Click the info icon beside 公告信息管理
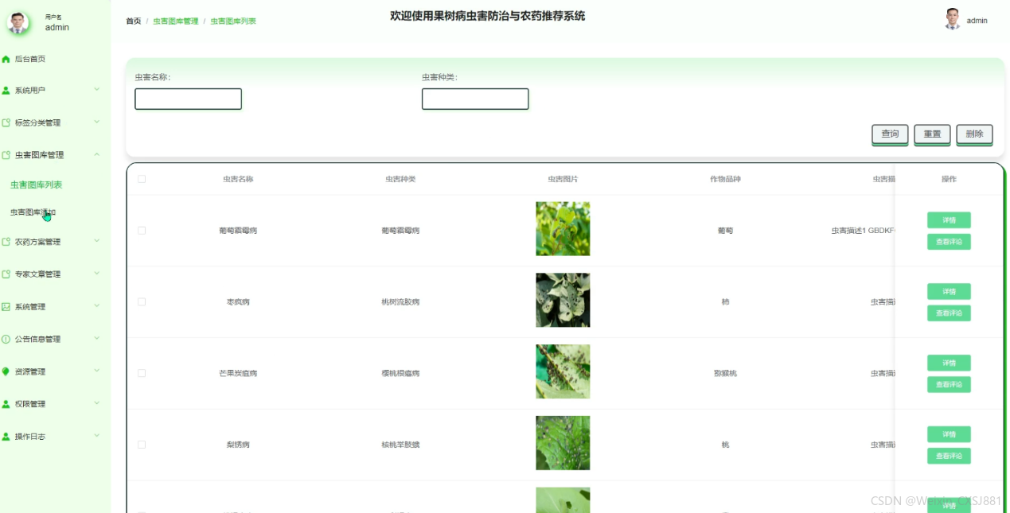 (6, 339)
